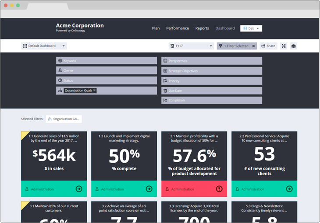Click the alarm clock icon beside FY17

point(172,46)
